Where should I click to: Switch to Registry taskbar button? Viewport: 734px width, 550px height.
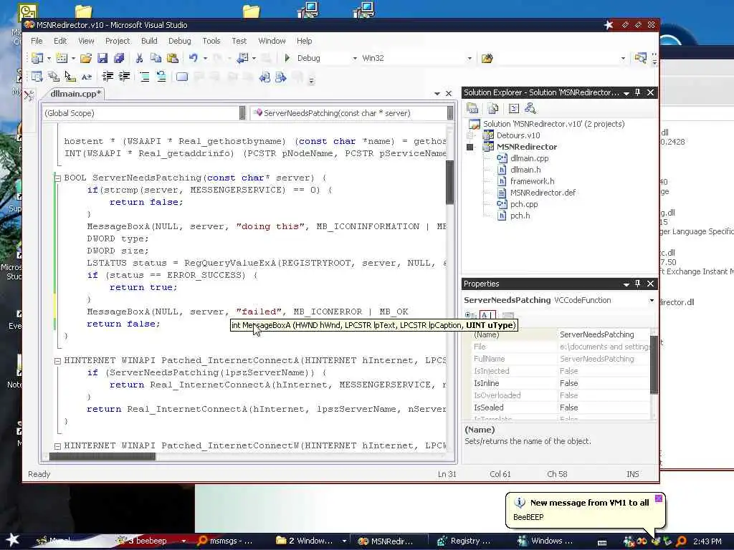click(464, 541)
